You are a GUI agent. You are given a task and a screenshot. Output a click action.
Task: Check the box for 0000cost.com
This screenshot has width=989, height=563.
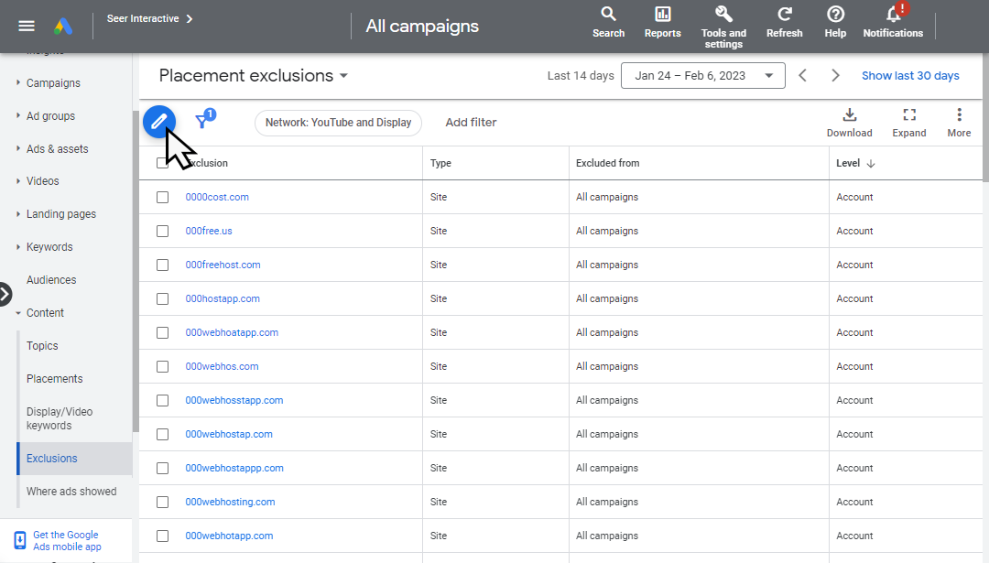[163, 197]
